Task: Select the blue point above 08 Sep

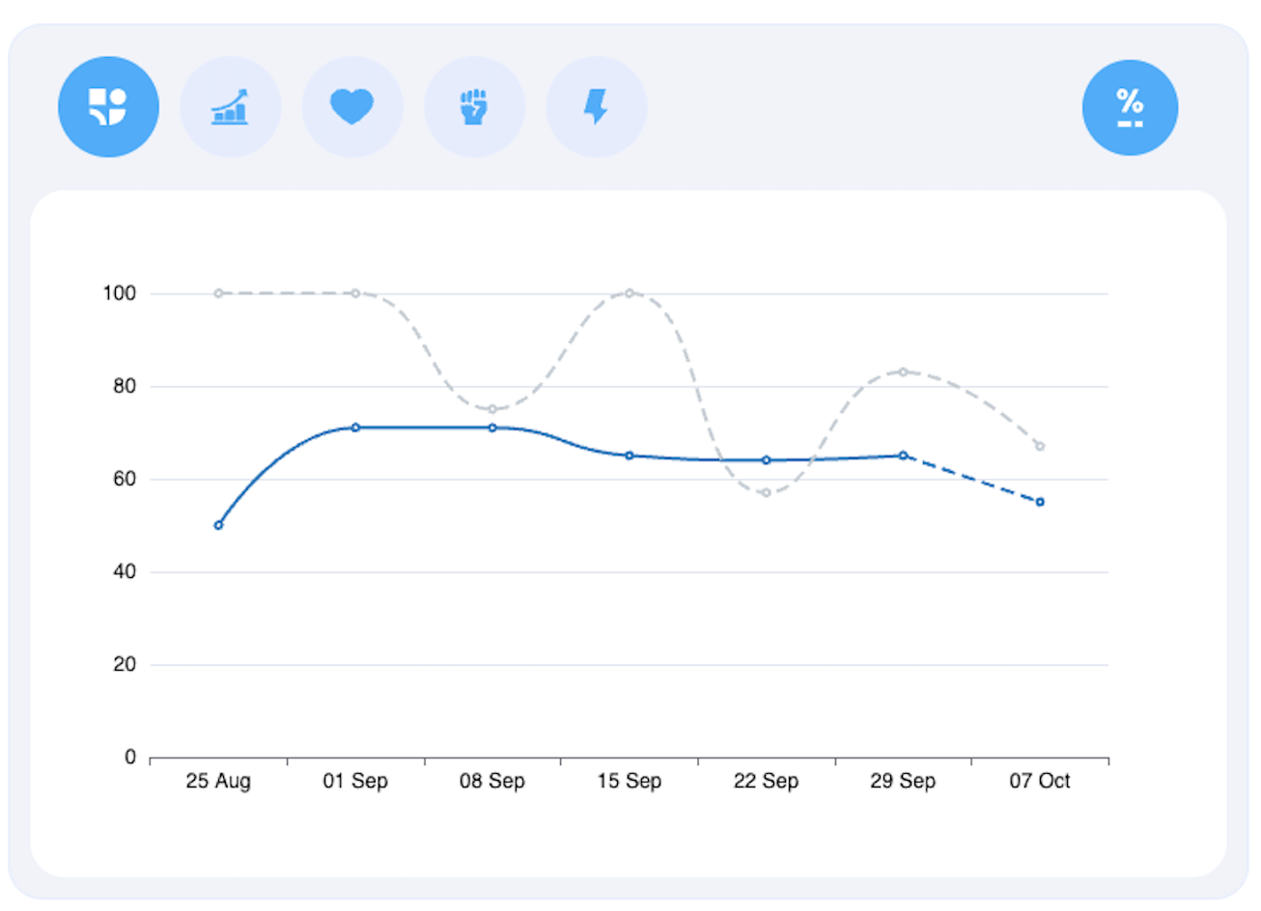Action: [492, 428]
